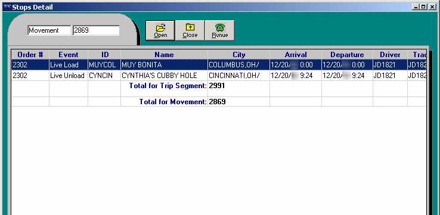Click the Driver column header

(390, 54)
